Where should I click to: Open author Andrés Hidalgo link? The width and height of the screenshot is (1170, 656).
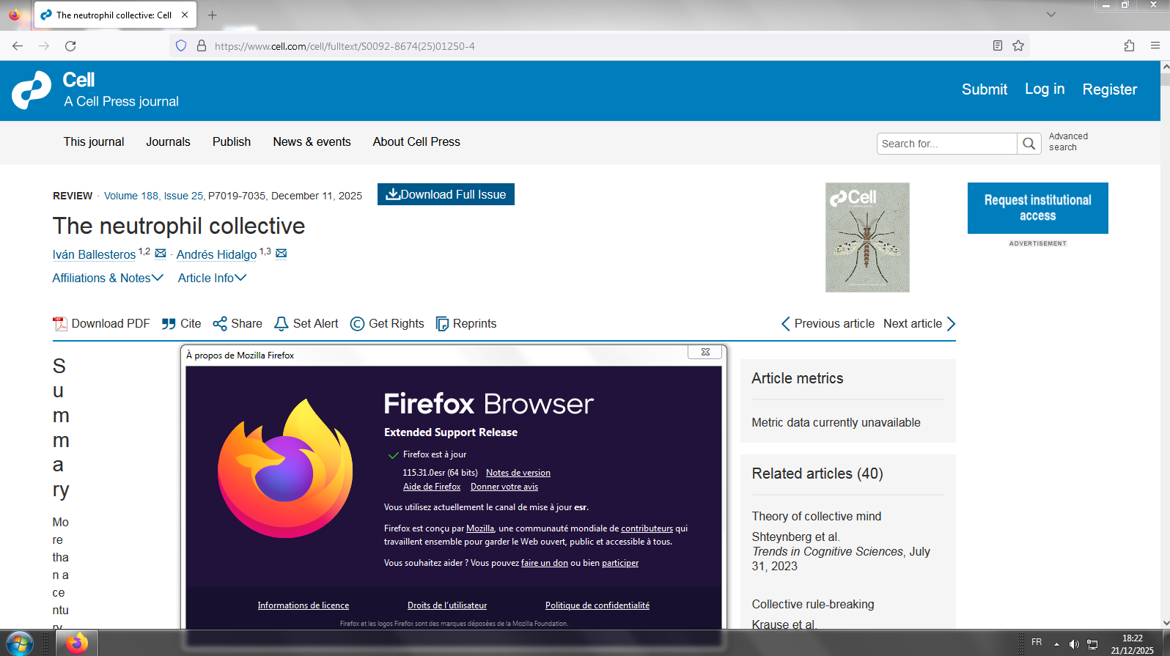(216, 254)
